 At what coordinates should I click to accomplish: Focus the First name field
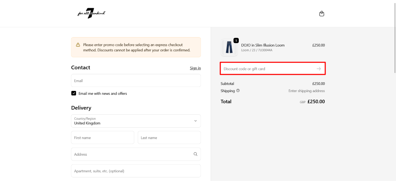click(103, 138)
